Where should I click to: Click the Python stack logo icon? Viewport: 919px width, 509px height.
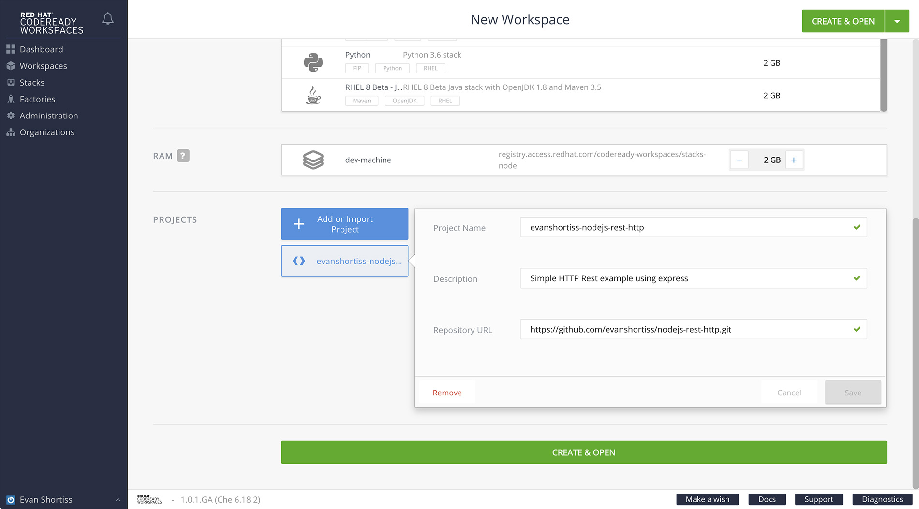[313, 62]
